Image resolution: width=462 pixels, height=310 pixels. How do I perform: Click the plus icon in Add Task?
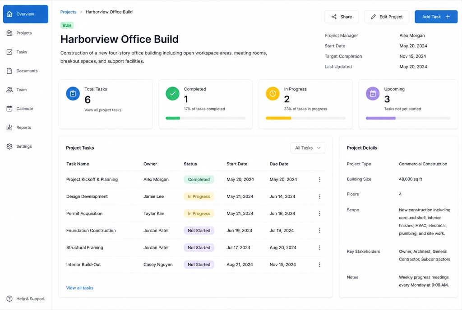click(x=448, y=17)
